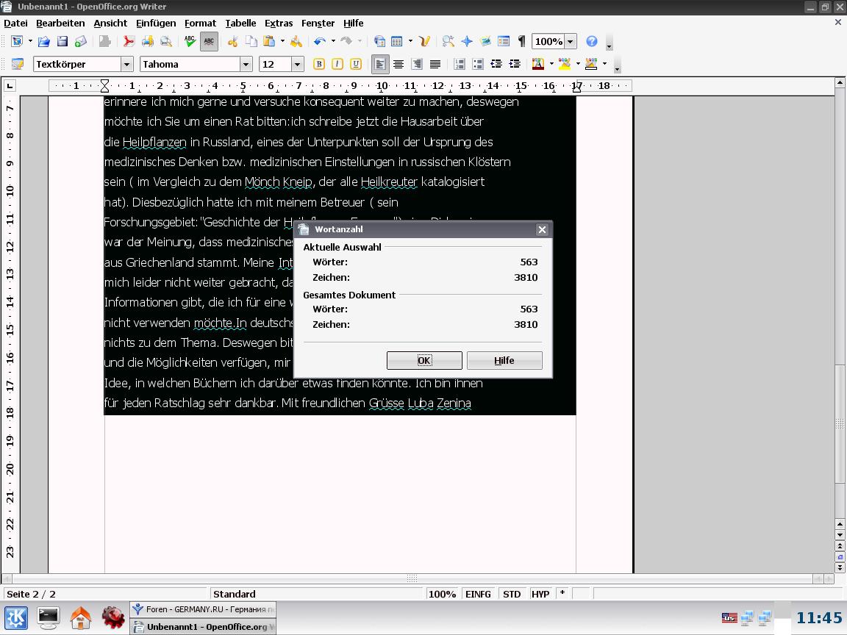Apply the Font Color swatch
Image resolution: width=847 pixels, height=635 pixels.
pos(538,64)
